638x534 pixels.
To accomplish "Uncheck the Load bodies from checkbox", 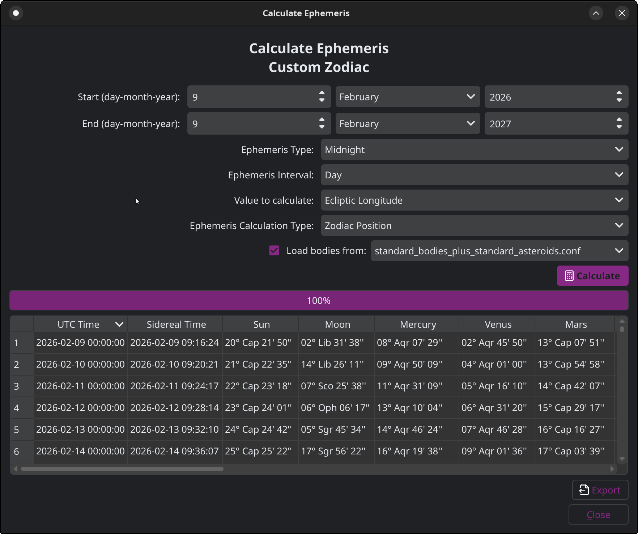I will [x=274, y=250].
